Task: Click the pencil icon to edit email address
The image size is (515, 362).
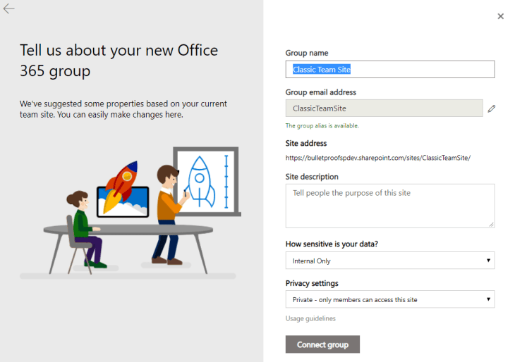Action: (x=492, y=108)
